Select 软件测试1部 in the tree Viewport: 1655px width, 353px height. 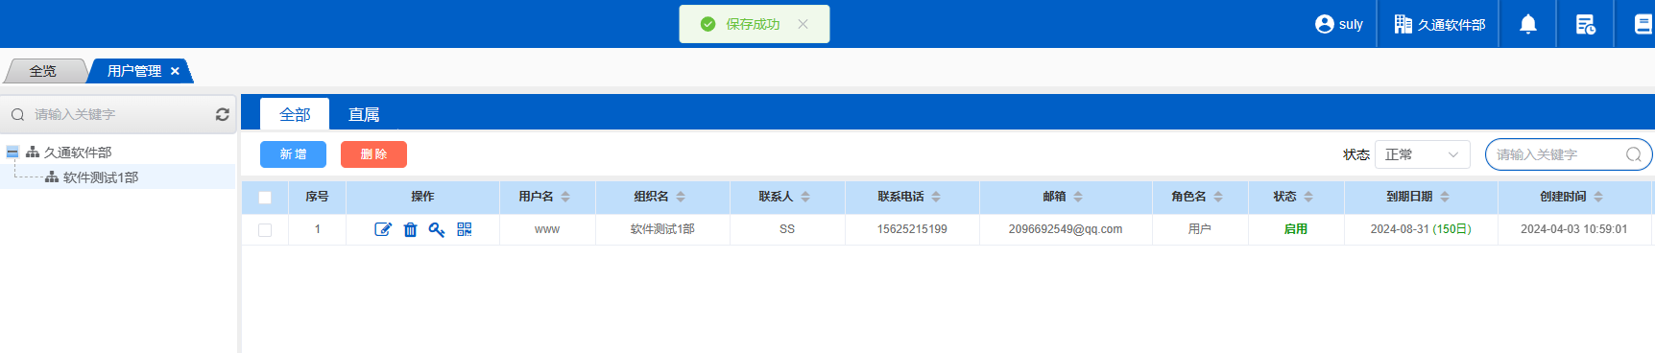[101, 177]
